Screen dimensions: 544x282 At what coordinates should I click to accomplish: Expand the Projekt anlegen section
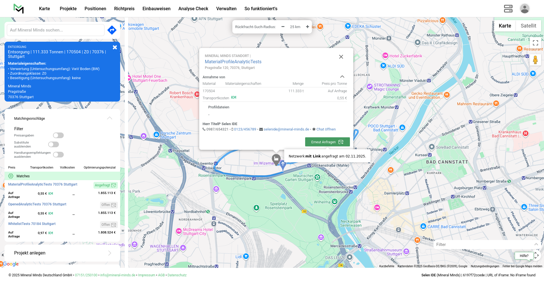[x=110, y=253]
